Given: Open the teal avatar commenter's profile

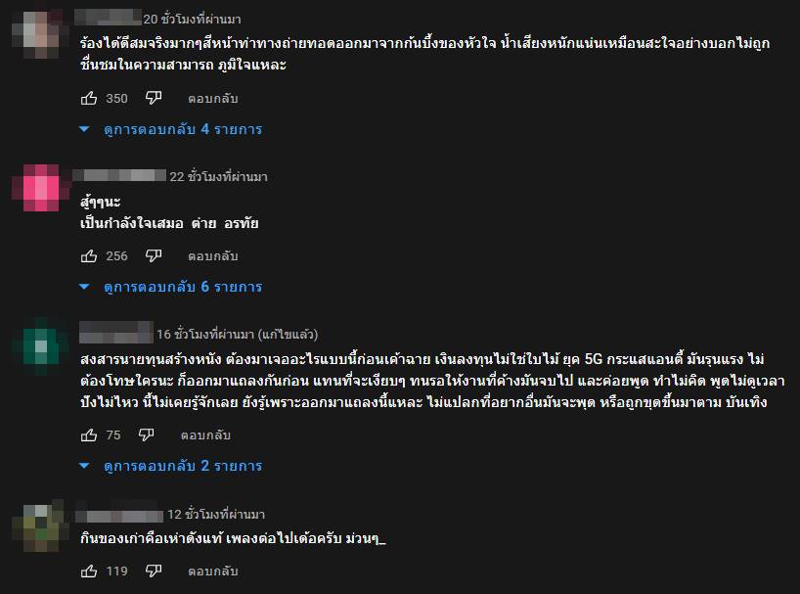Looking at the screenshot, I should click(39, 346).
